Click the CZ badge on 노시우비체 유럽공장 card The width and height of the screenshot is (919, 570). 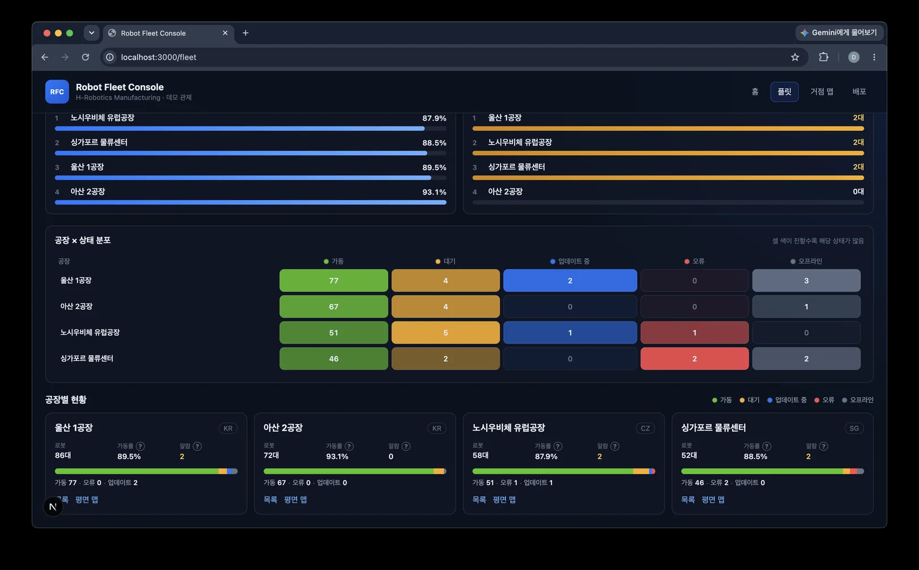tap(645, 428)
